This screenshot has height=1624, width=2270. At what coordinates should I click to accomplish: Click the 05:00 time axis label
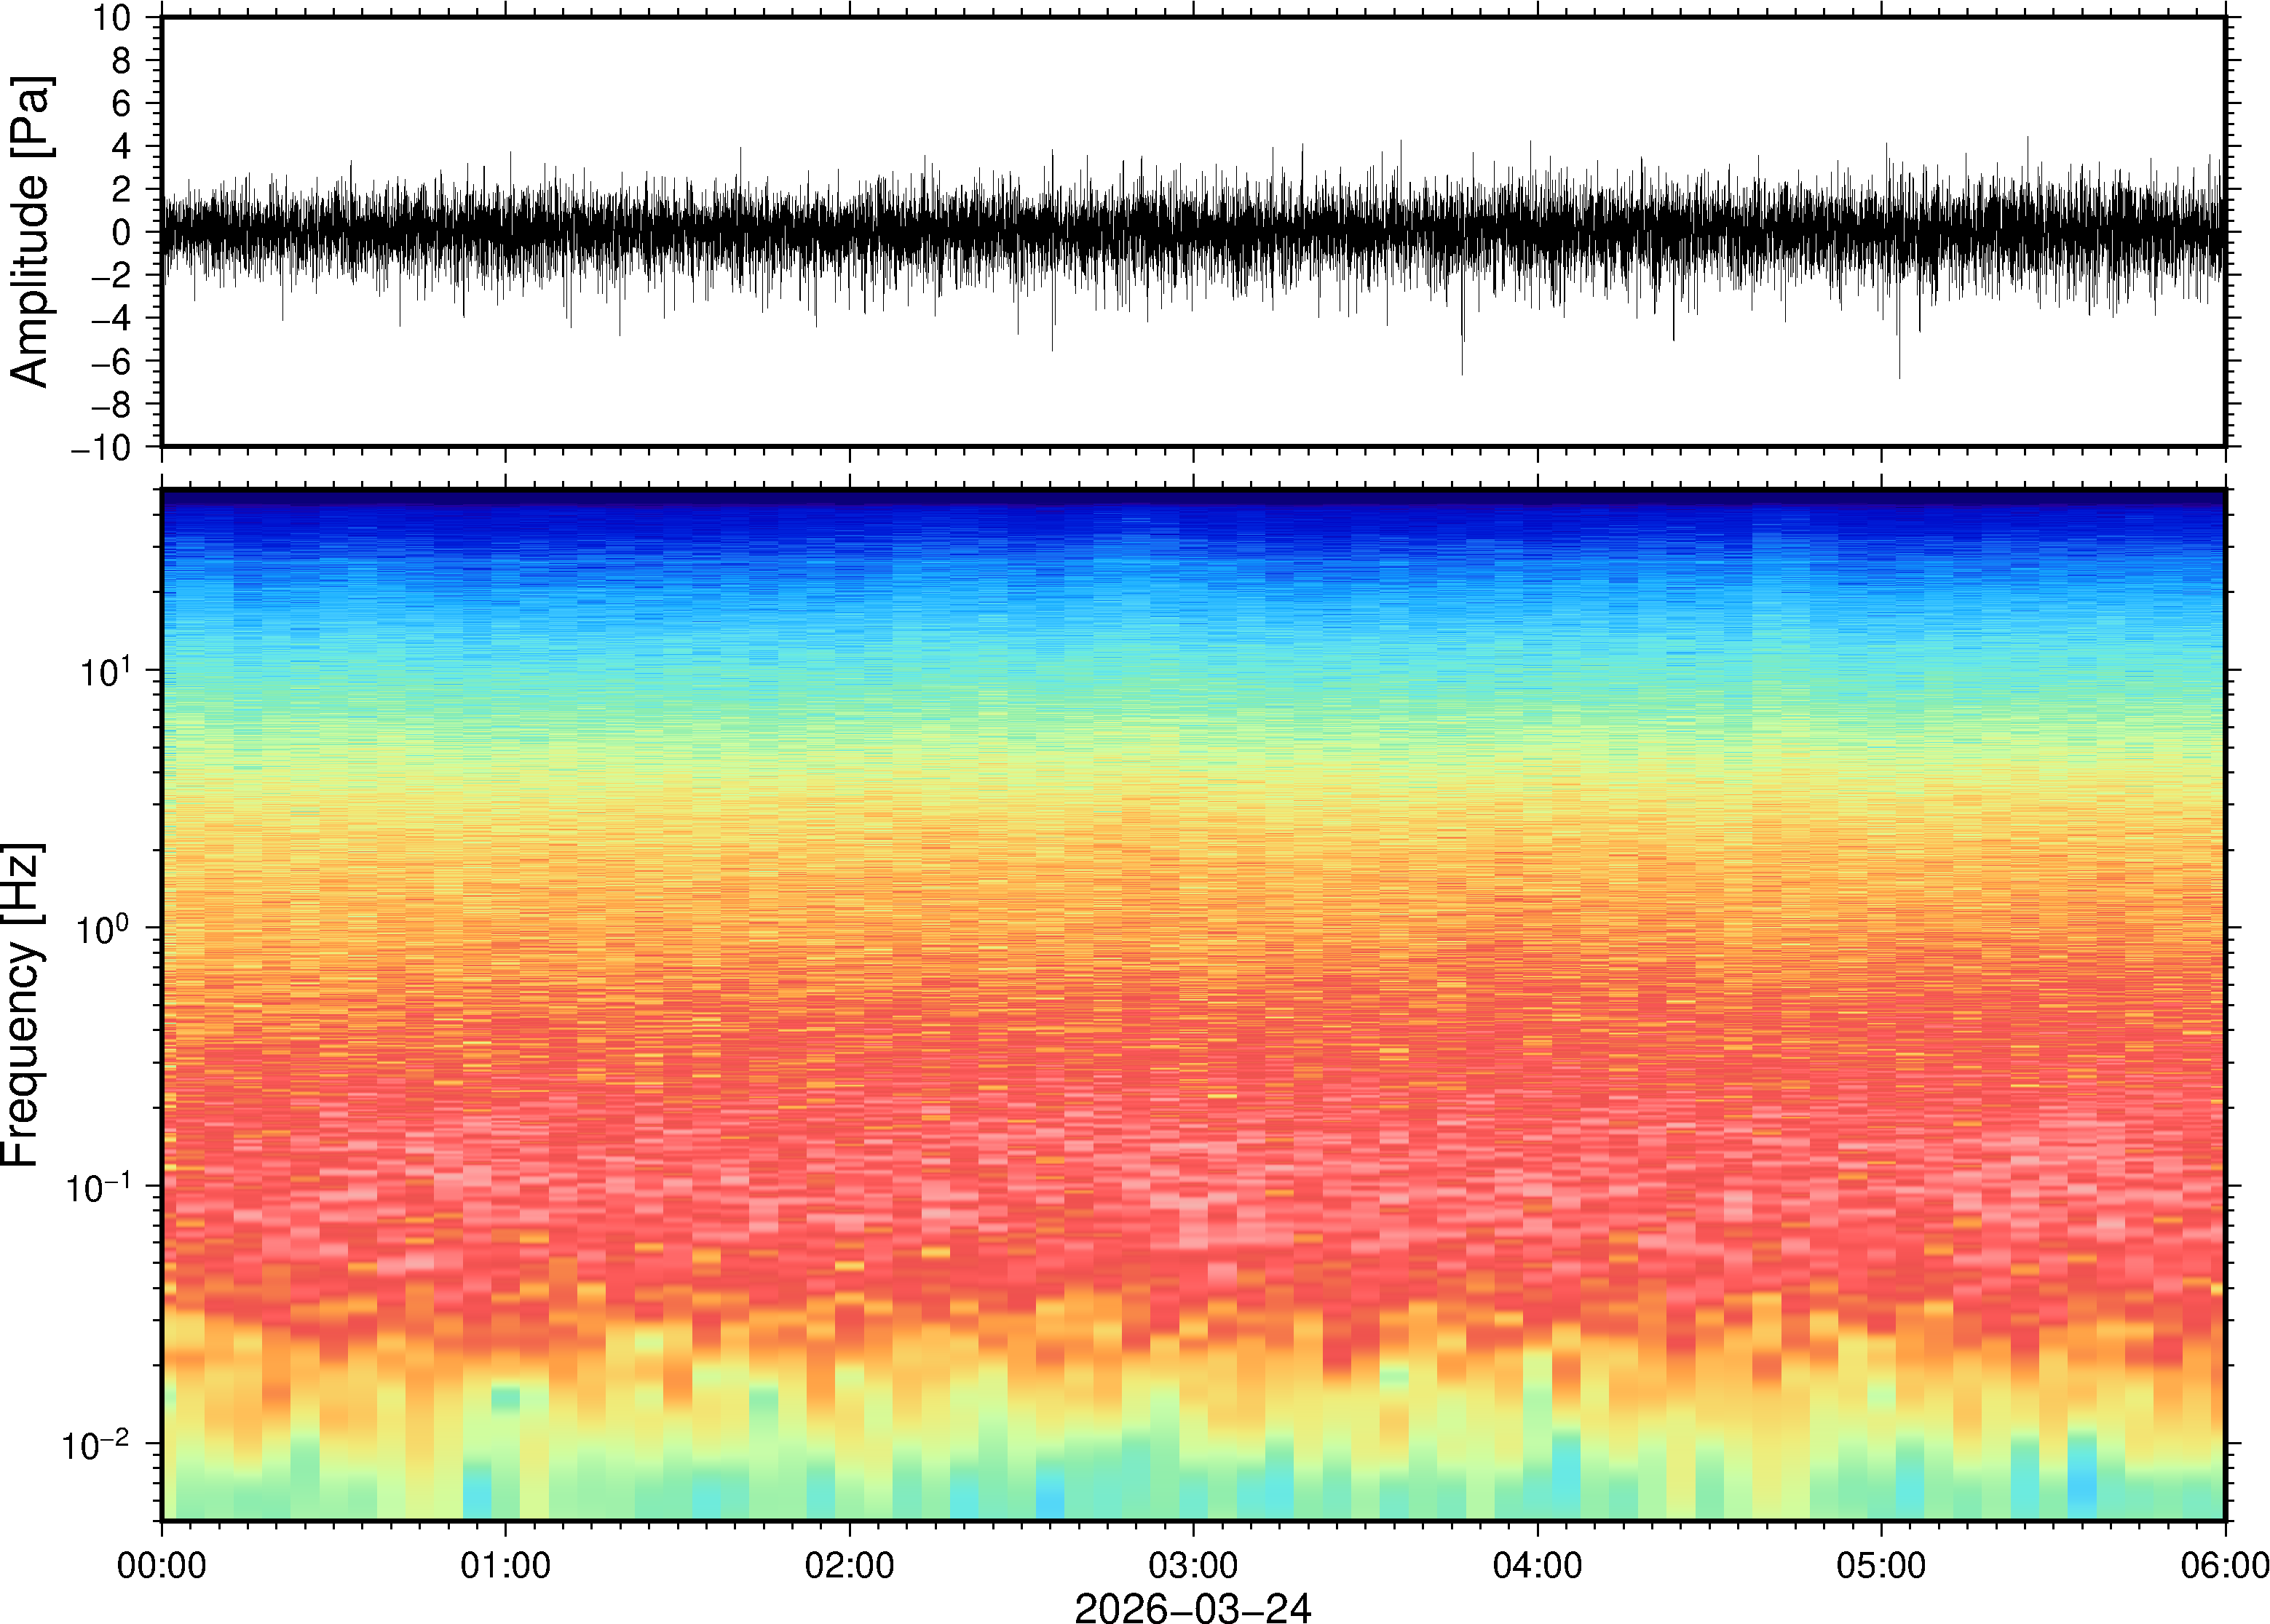click(x=1881, y=1565)
